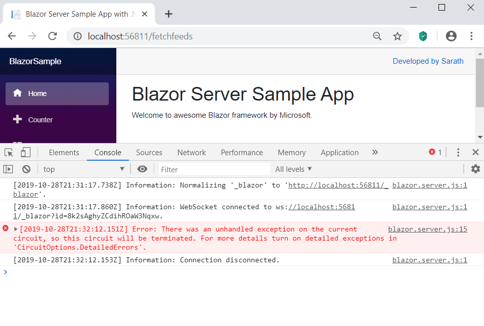The width and height of the screenshot is (484, 326).
Task: Click the Home navigation link
Action: point(57,94)
